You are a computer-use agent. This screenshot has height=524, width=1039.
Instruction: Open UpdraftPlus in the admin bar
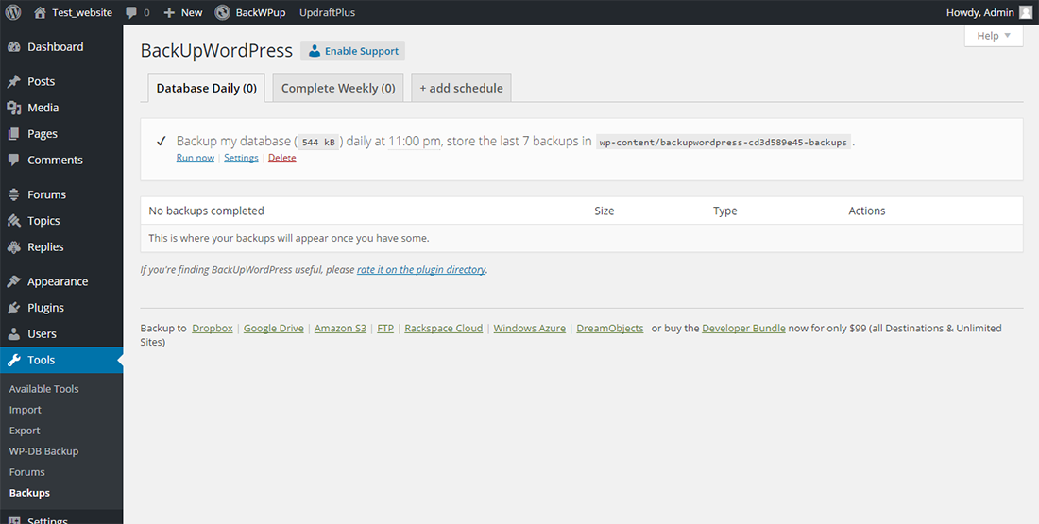(x=328, y=12)
